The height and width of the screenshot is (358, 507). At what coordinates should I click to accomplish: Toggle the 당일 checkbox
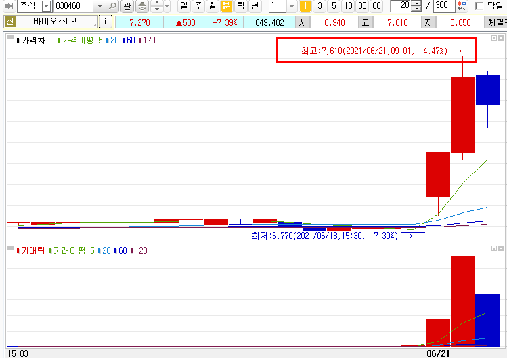click(x=479, y=6)
